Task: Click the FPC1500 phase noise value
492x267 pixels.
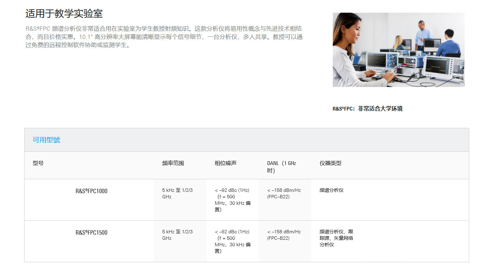Action: 233,241
